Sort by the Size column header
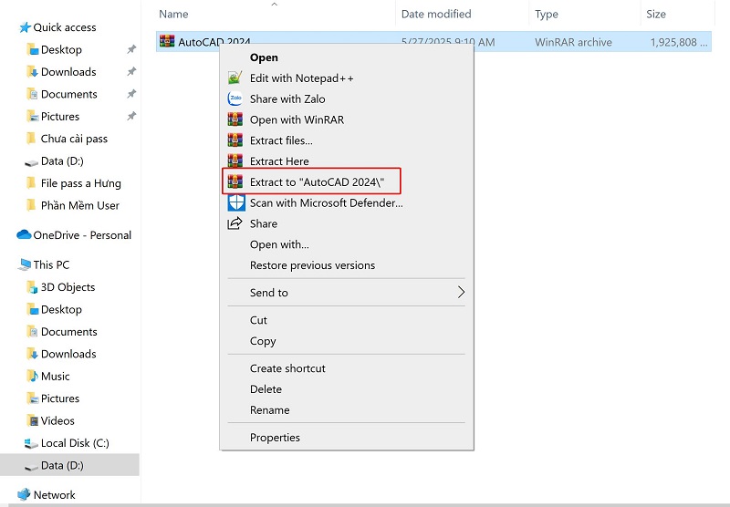Viewport: 730px width, 507px height. [655, 14]
